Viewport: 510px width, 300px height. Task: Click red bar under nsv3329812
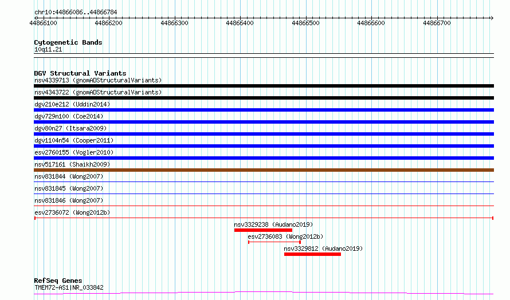point(312,254)
